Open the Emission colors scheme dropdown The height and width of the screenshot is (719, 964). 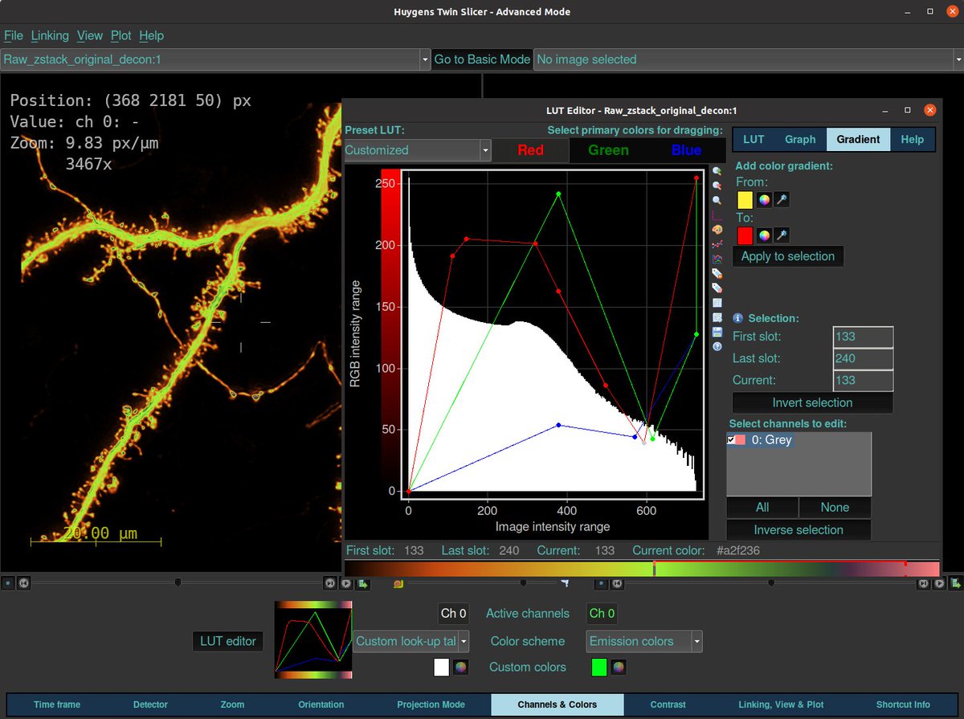point(644,641)
